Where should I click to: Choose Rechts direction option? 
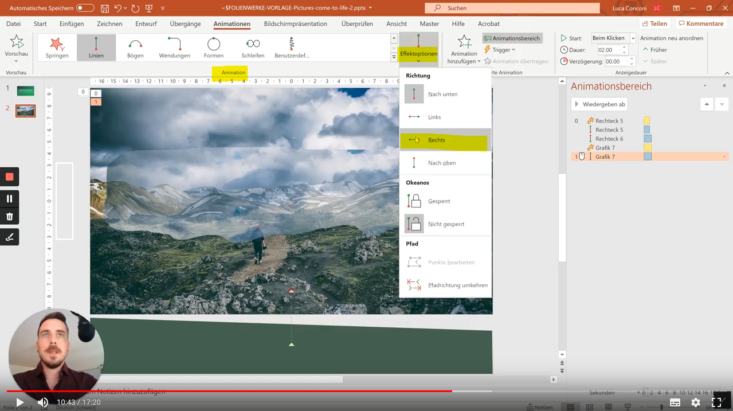click(445, 140)
